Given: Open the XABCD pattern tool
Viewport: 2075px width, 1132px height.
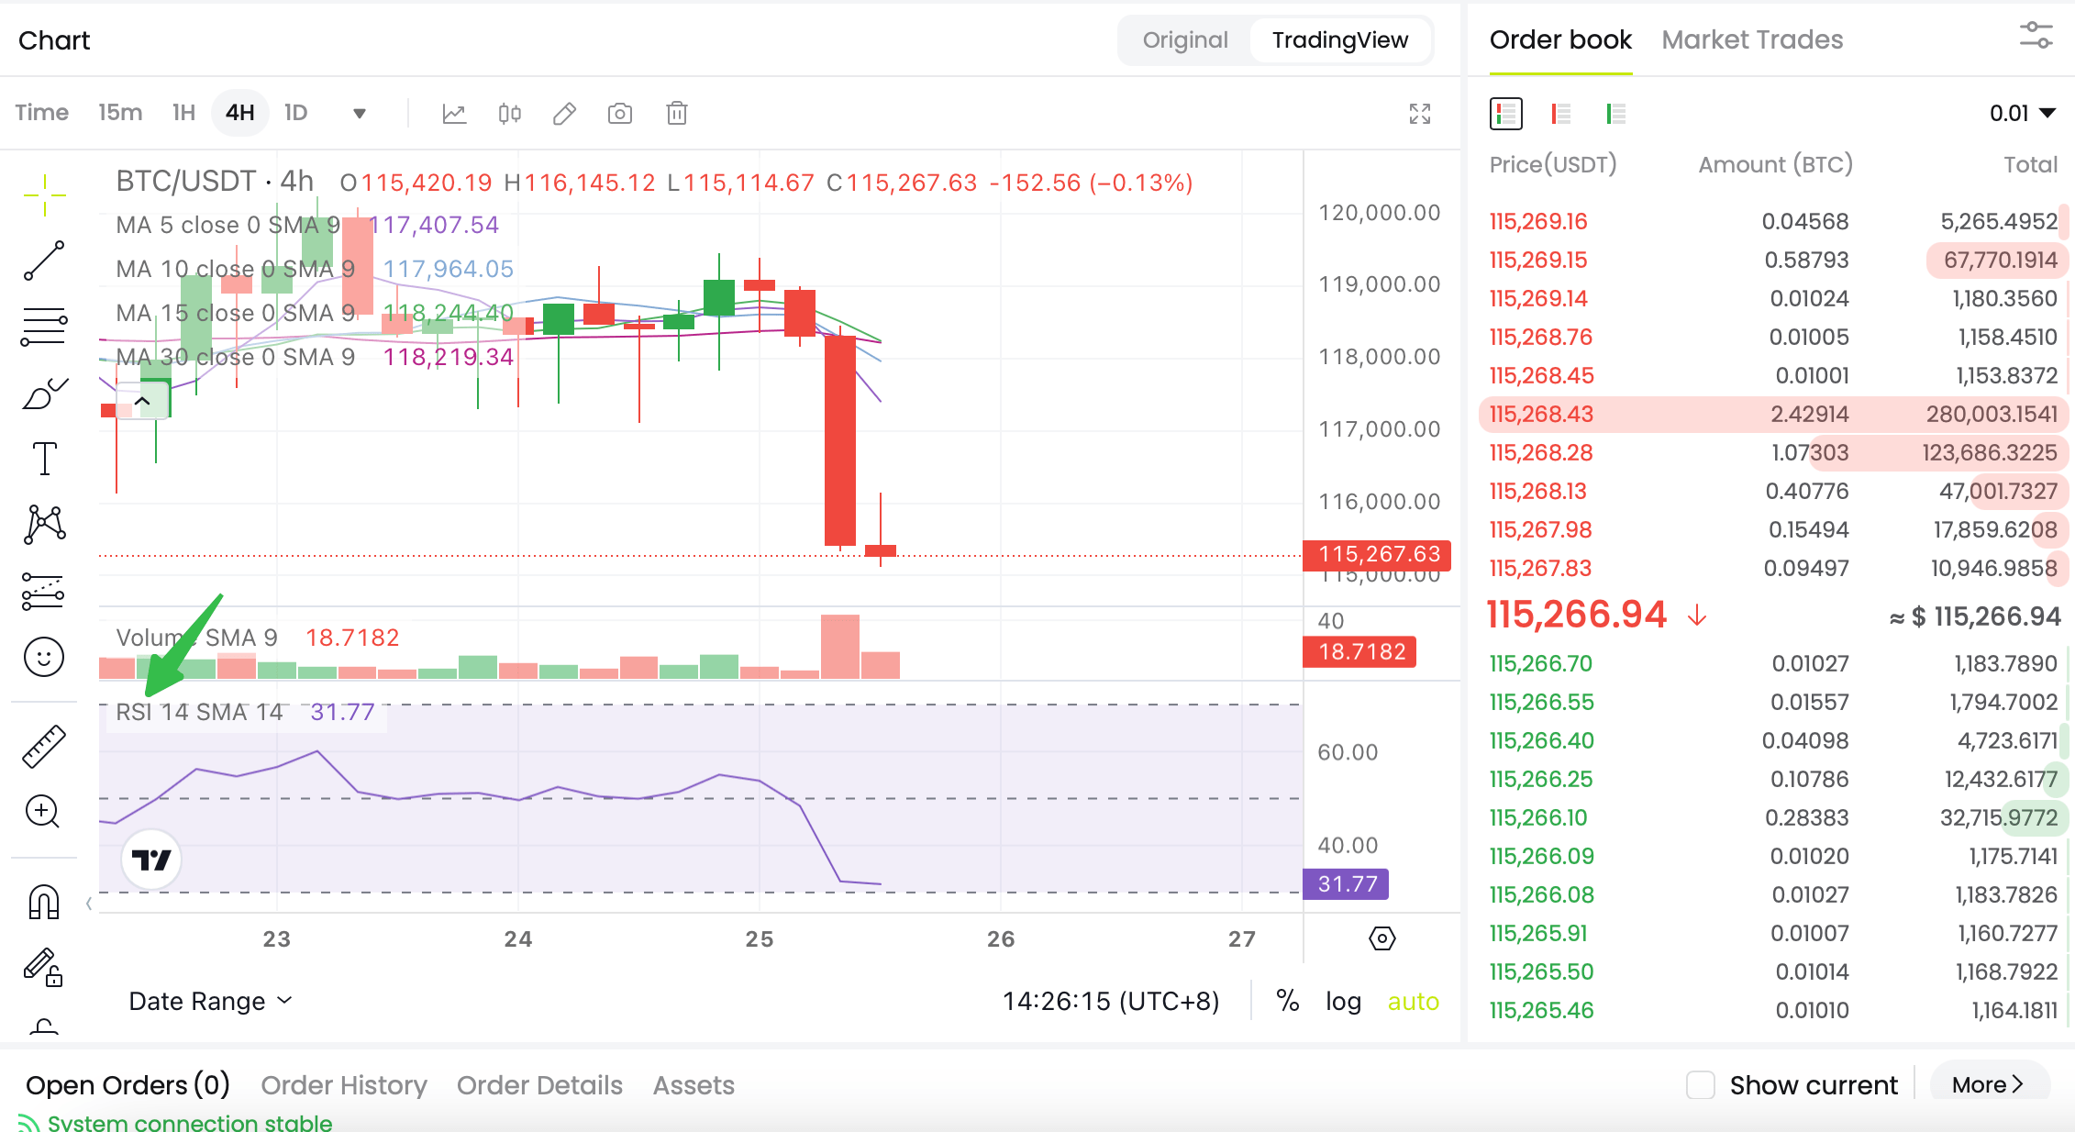Looking at the screenshot, I should tap(44, 524).
